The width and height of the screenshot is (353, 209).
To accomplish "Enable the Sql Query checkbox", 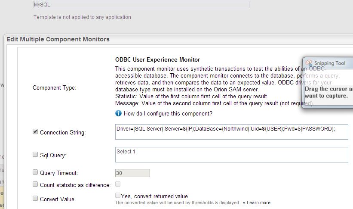I will click(x=35, y=154).
